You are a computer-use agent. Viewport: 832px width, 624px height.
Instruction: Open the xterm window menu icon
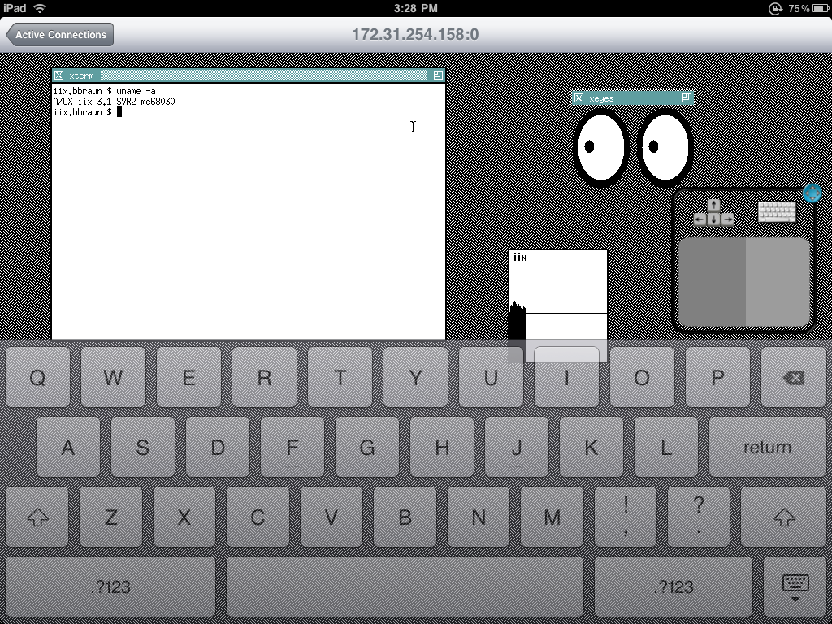coord(59,76)
